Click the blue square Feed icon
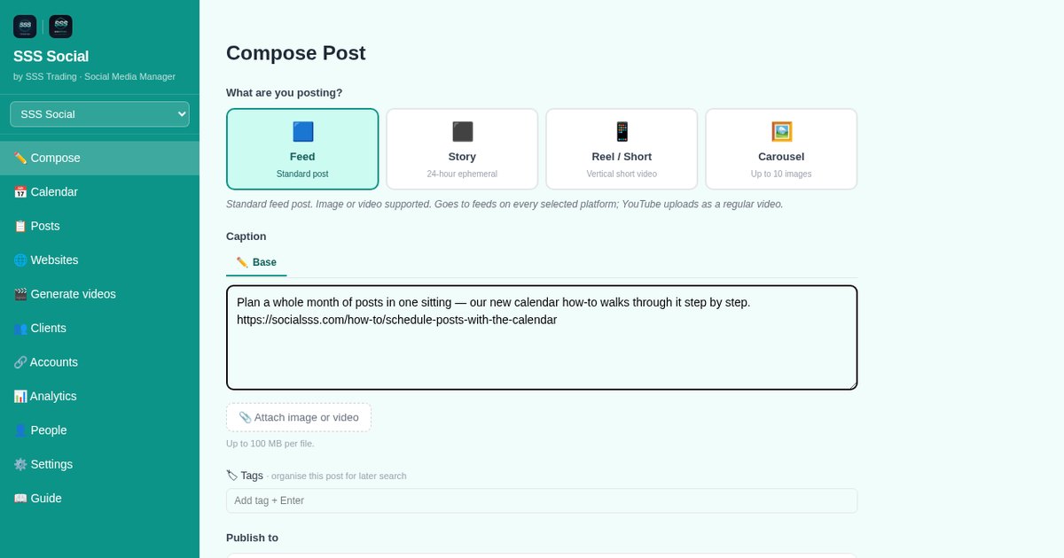Image resolution: width=1064 pixels, height=558 pixels. pyautogui.click(x=302, y=132)
